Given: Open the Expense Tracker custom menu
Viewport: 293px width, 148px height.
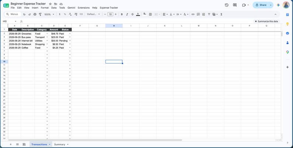Looking at the screenshot, I should (x=109, y=8).
